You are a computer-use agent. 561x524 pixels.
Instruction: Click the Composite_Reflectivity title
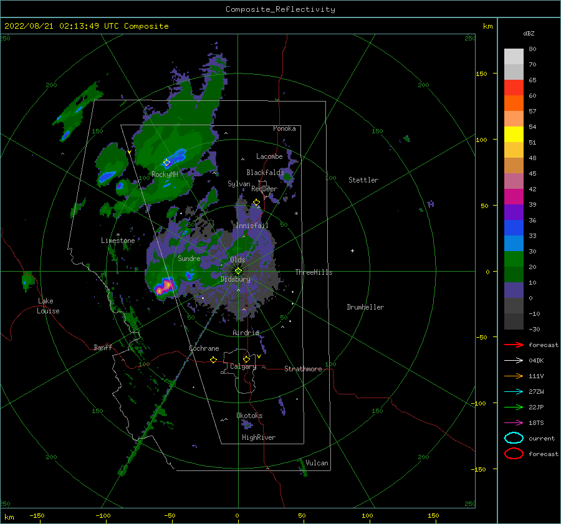pos(280,9)
